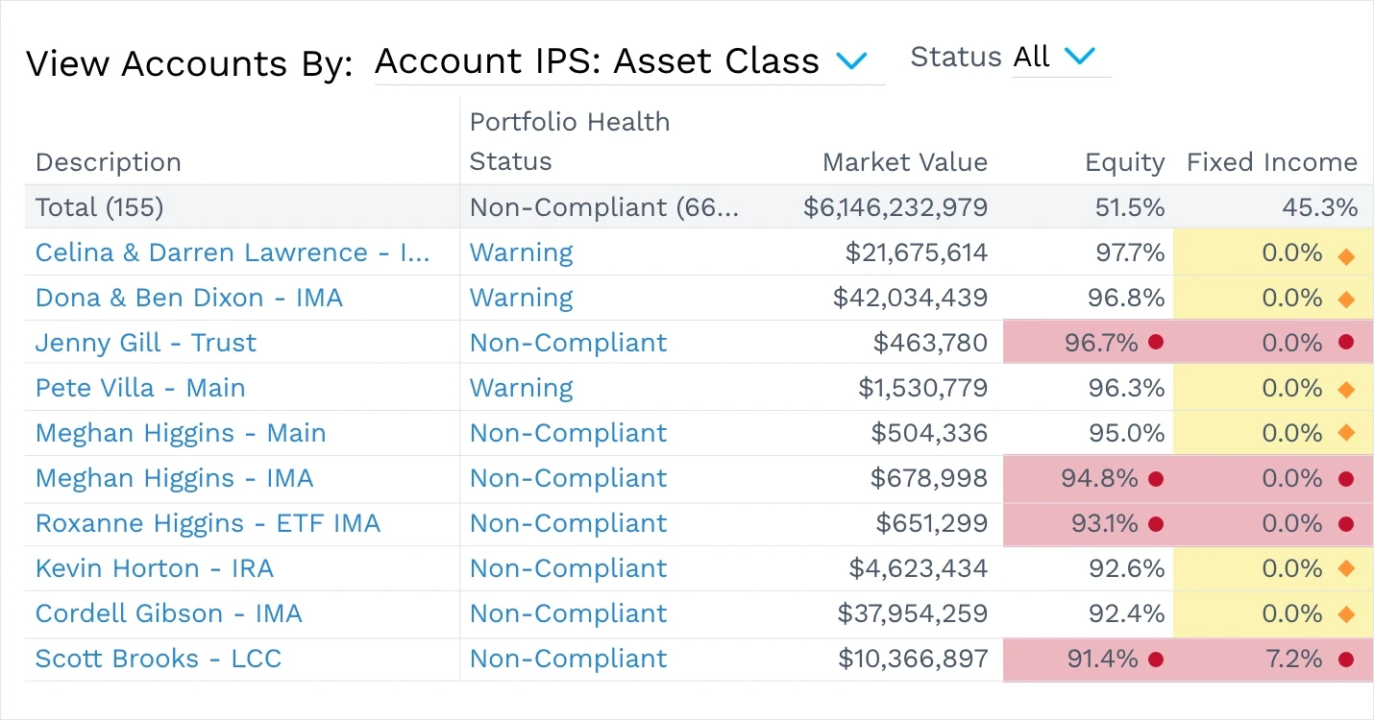
Task: Click the red non-compliance dot beside Jenny Gill's equity
Action: [x=1156, y=343]
